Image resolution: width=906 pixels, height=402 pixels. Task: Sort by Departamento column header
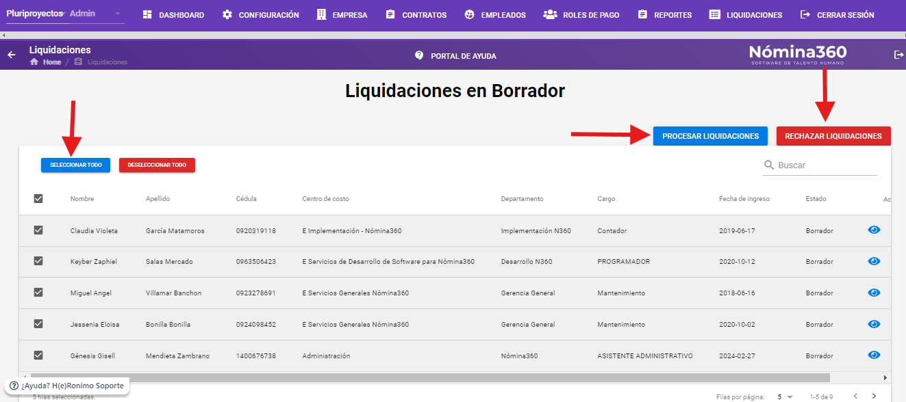(522, 199)
